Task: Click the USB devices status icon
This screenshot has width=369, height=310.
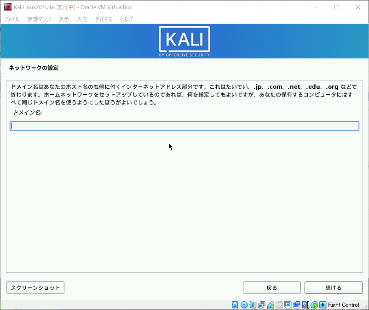Action: pyautogui.click(x=271, y=305)
